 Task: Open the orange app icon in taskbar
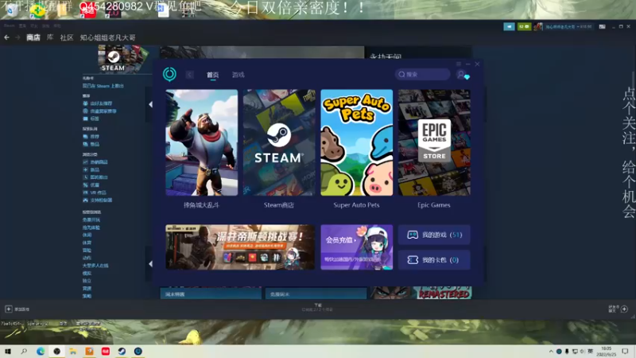(89, 352)
